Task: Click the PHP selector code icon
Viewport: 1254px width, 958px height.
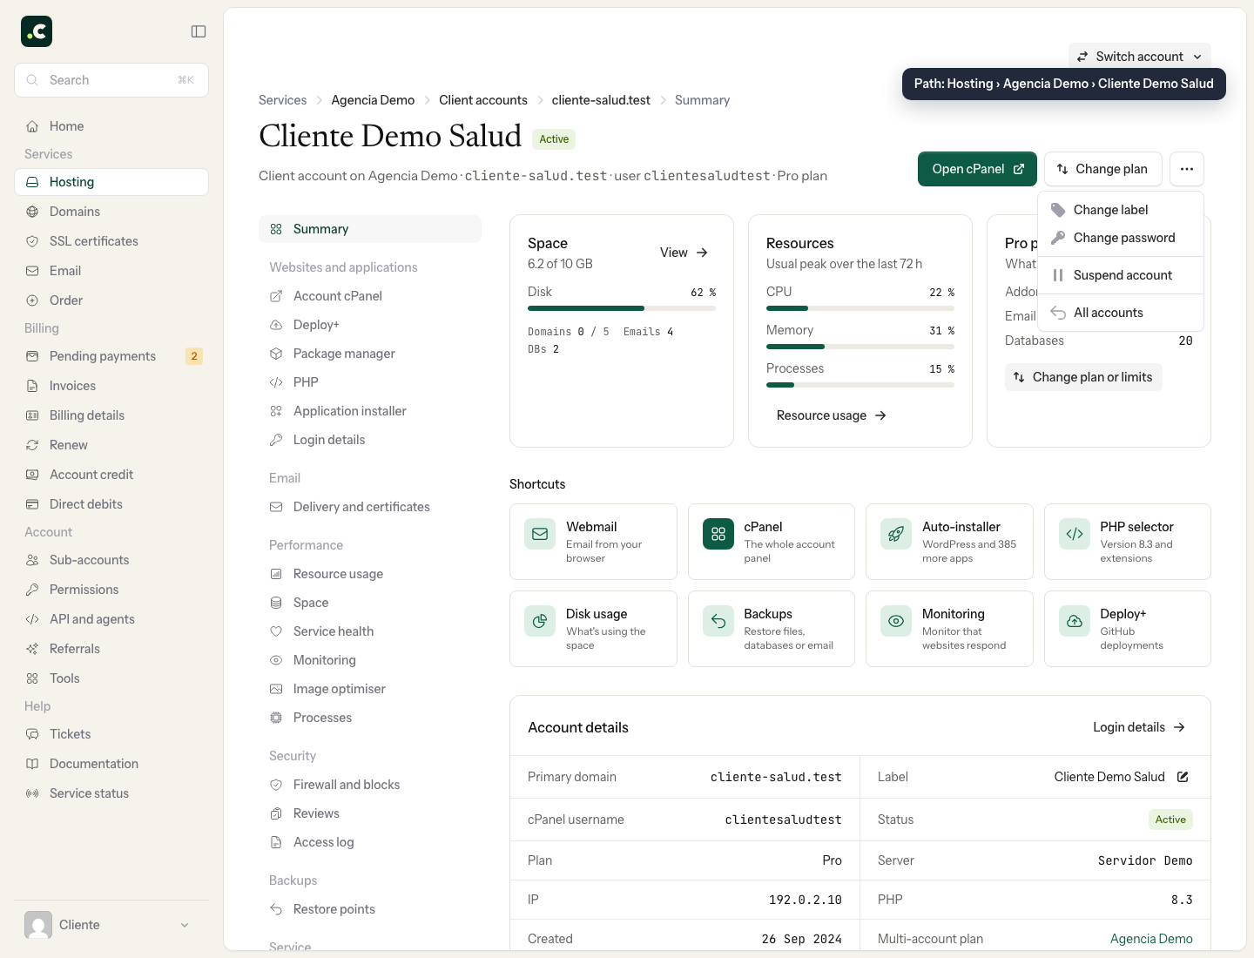Action: (x=1075, y=534)
